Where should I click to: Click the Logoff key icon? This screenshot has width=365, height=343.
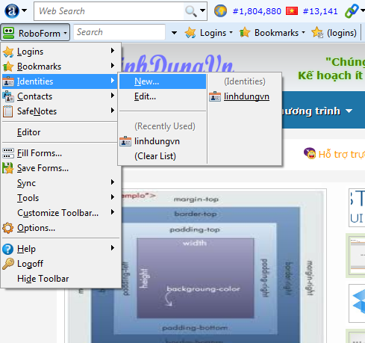[x=8, y=264]
